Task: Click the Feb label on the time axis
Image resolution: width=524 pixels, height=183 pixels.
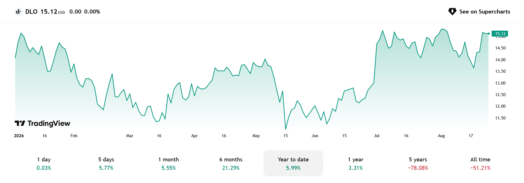Action: (74, 136)
